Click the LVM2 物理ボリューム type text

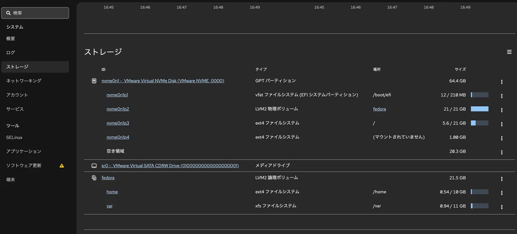coord(277,109)
